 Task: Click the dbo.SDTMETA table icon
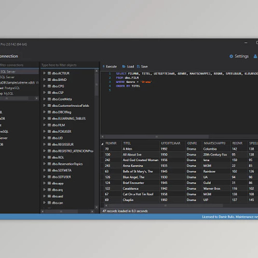pos(49,170)
